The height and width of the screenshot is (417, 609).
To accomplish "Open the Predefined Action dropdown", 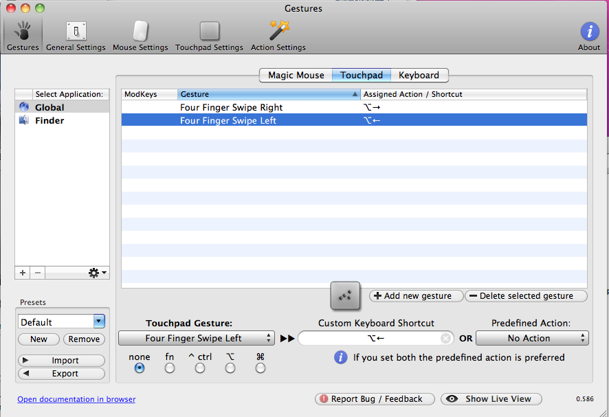I will pos(532,338).
